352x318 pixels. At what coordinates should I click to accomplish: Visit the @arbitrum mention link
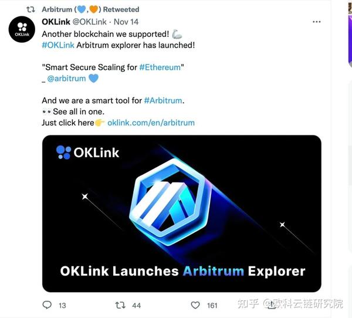click(66, 78)
